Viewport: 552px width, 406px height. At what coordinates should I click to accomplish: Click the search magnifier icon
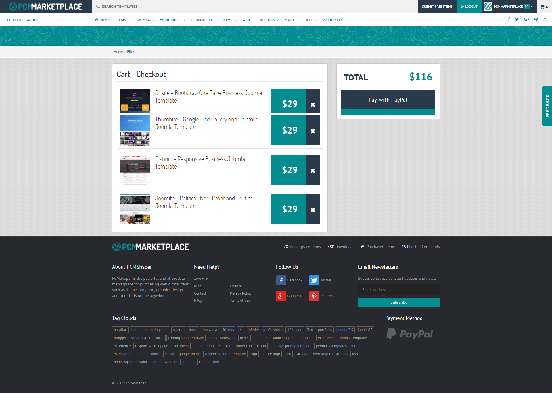point(98,7)
